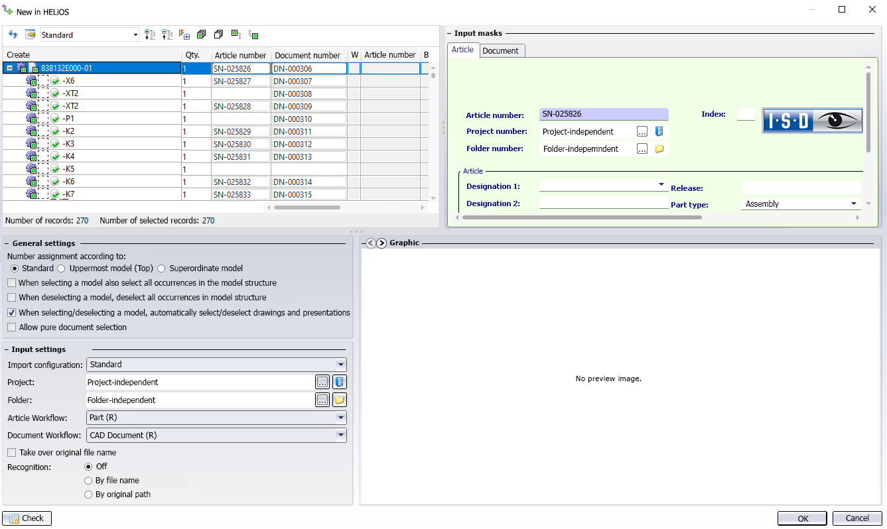Click the deselect all (empty stacked) icon
Screen dimensions: 887x529
coord(218,34)
